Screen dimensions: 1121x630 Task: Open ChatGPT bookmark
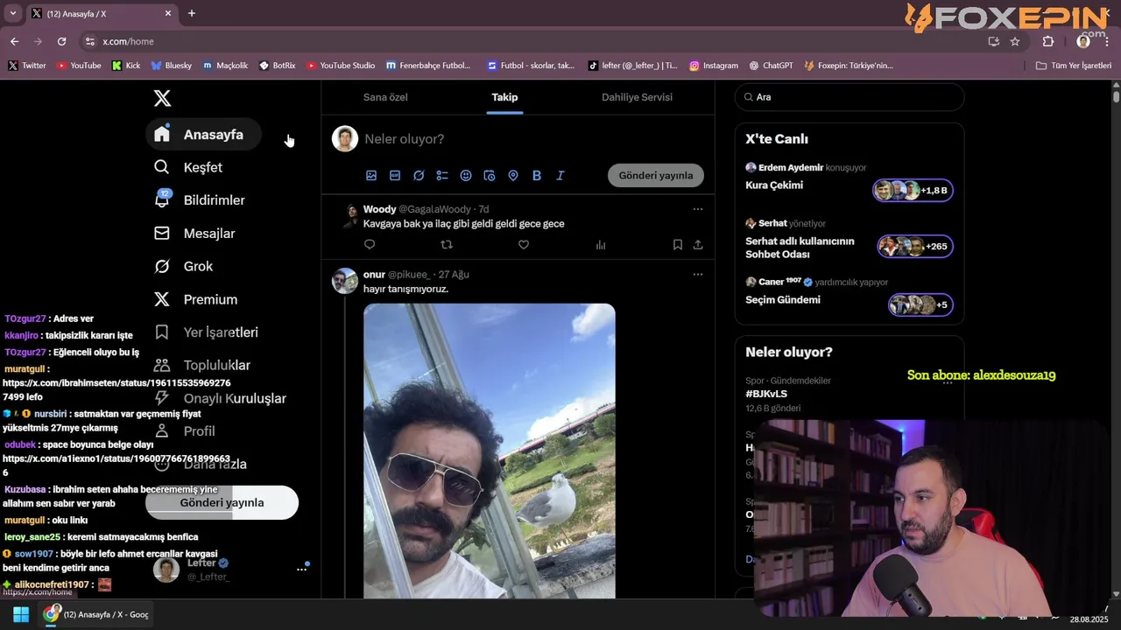point(772,66)
